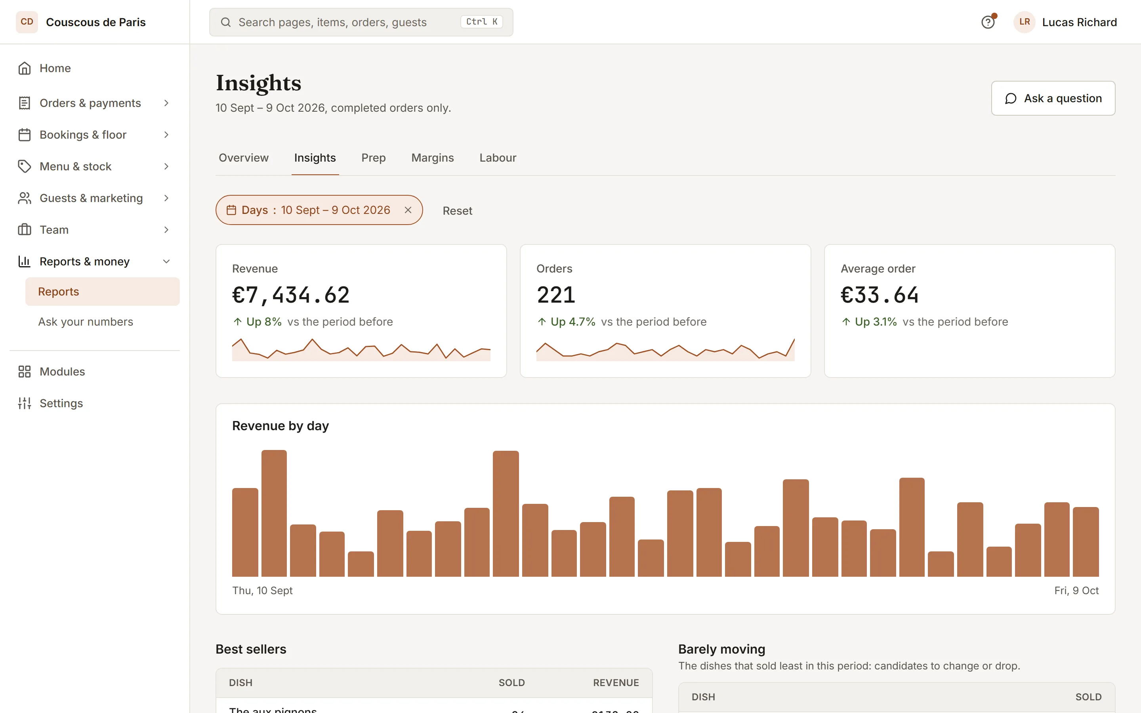Click the Home house icon

[x=25, y=69]
